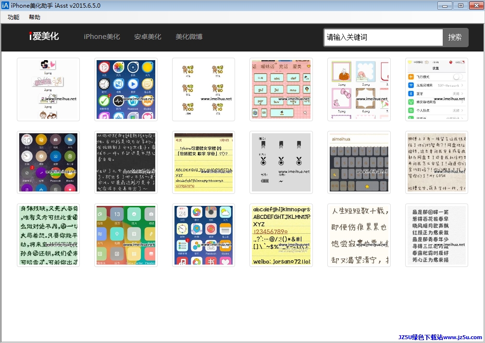Open the abcdefghijklmnopqrs font sample thumbnail

tap(281, 235)
